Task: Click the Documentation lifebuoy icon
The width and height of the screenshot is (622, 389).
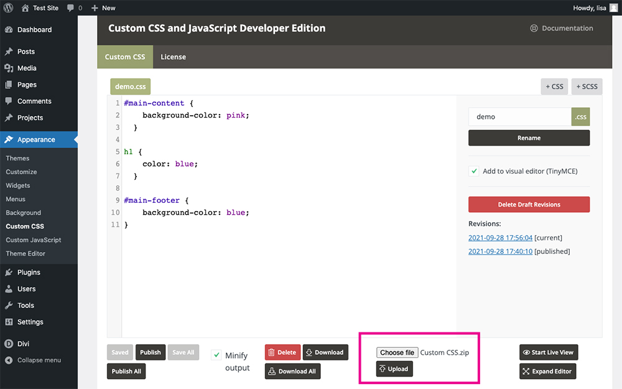Action: 534,28
